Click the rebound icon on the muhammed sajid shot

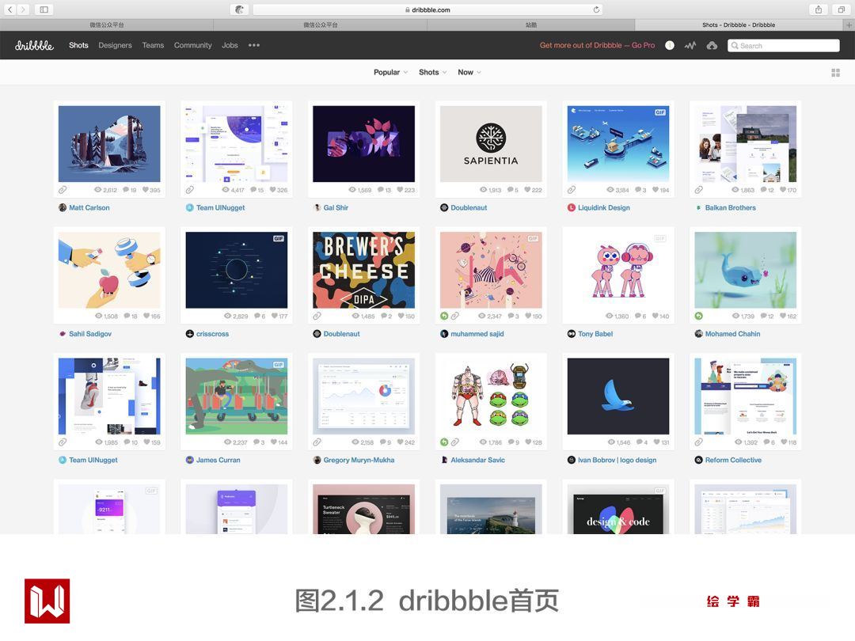tap(444, 316)
